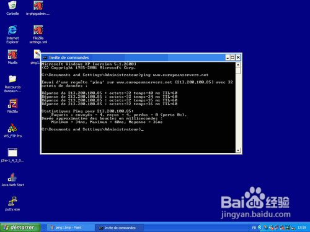Click the final command prompt cursor line
310x232 pixels.
click(92, 129)
